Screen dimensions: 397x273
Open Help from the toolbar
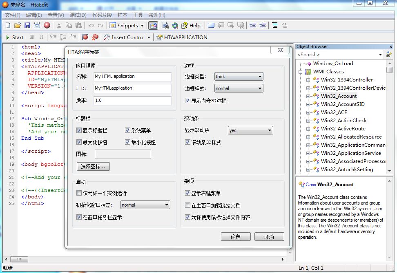point(191,25)
